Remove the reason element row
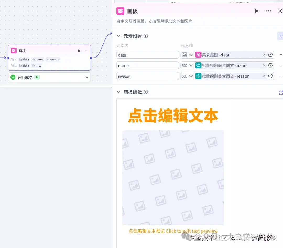Viewport: 283px width, 248px height. pyautogui.click(x=281, y=76)
